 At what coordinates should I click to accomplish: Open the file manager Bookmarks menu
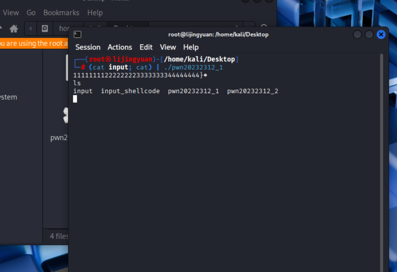coord(61,13)
